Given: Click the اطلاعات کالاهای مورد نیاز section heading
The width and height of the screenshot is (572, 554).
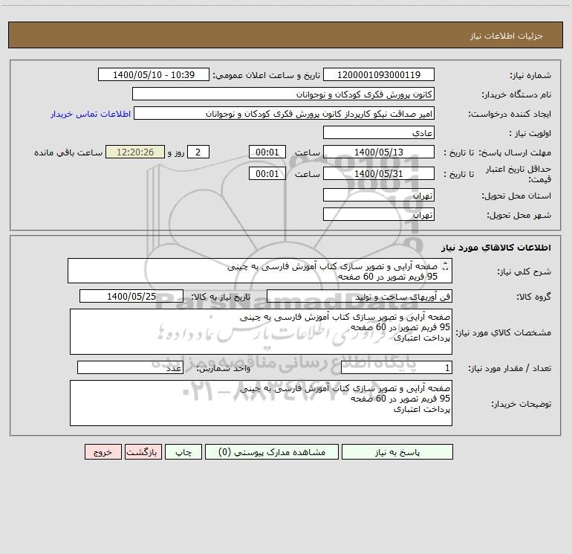Looking at the screenshot, I should coord(495,248).
